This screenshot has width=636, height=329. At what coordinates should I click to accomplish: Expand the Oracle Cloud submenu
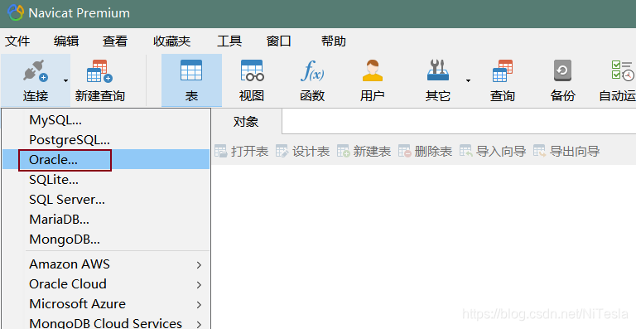point(106,284)
